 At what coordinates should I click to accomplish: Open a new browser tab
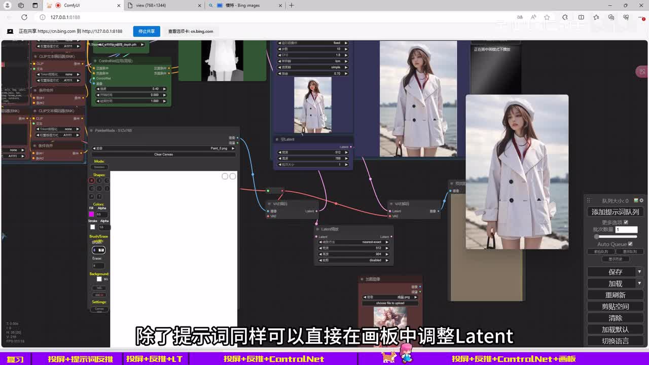pyautogui.click(x=292, y=6)
